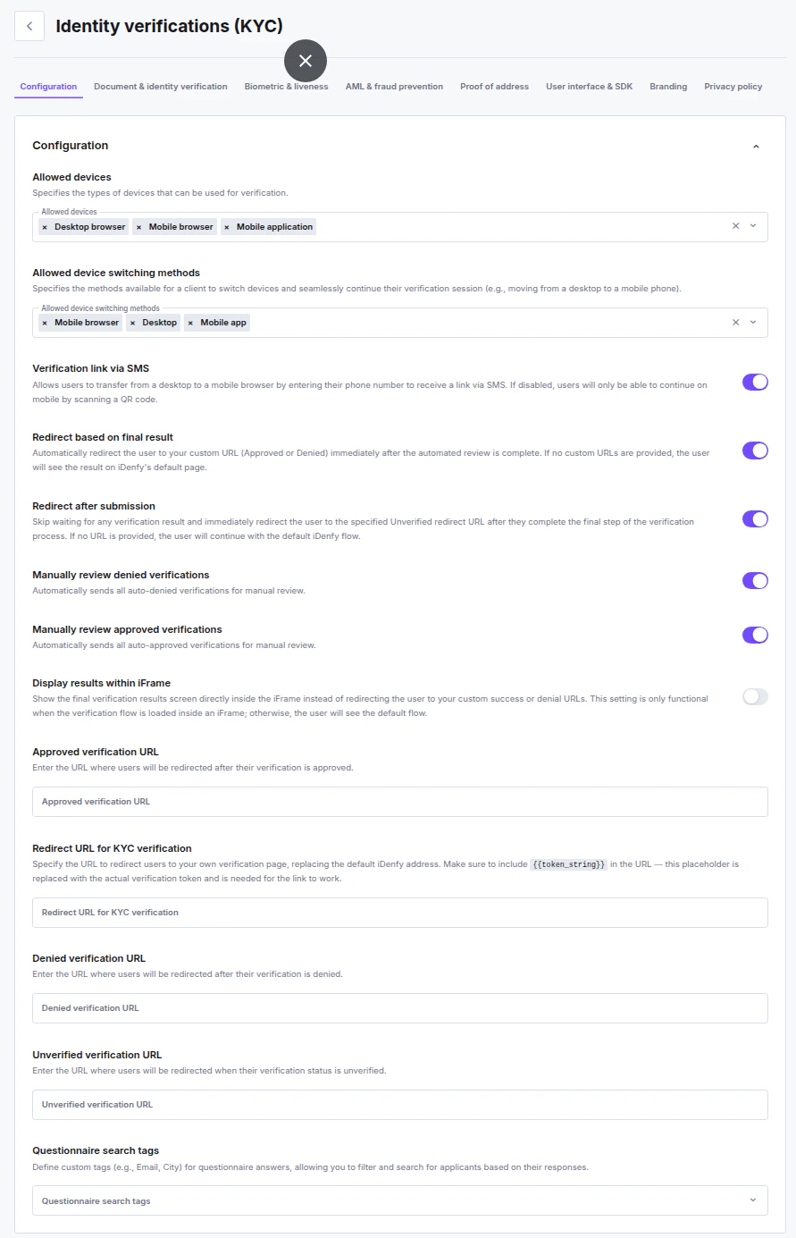The height and width of the screenshot is (1238, 796).
Task: Toggle Redirect based on final result
Action: [x=755, y=451]
